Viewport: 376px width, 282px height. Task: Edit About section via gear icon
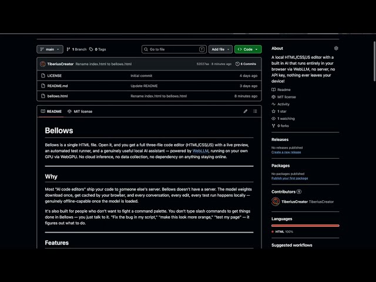336,48
